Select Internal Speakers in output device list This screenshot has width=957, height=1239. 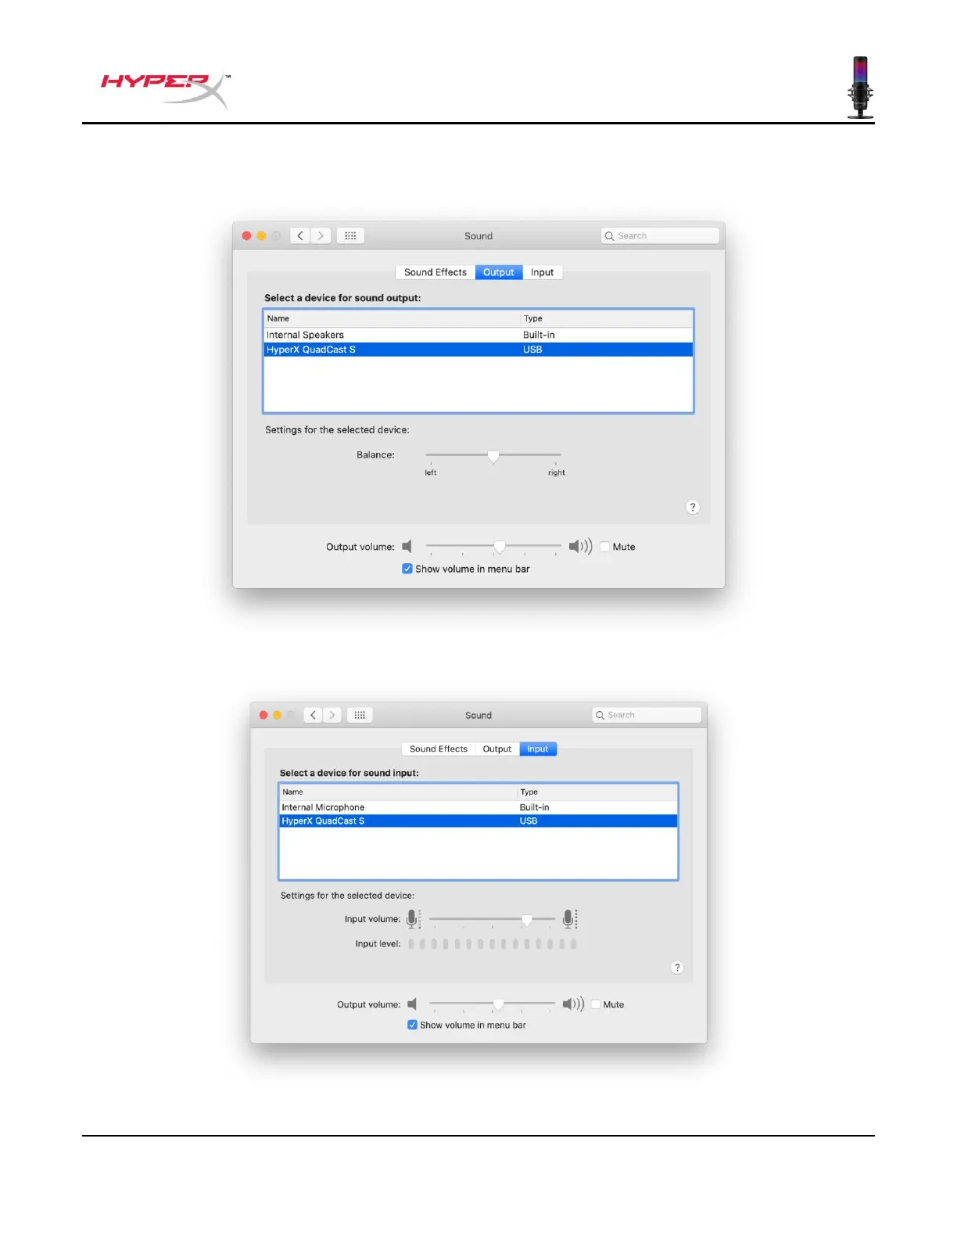[478, 335]
